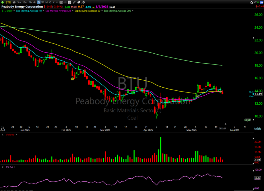Click the green RT real-time icon
264x191 pixels.
click(258, 2)
